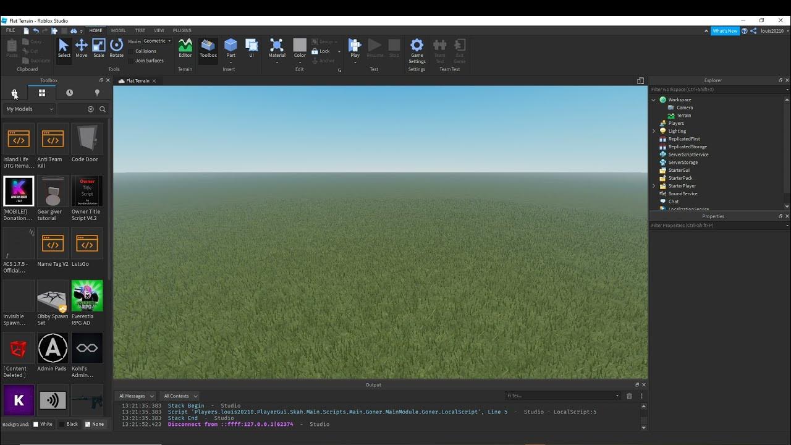Viewport: 791px width, 445px height.
Task: Toggle the Collisions checkbox
Action: pos(132,51)
